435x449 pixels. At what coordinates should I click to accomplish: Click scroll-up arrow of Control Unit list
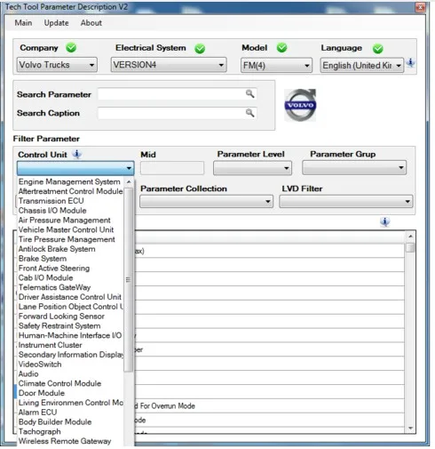point(129,182)
